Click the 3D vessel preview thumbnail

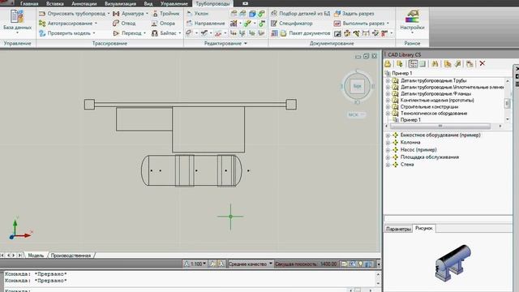pyautogui.click(x=453, y=263)
